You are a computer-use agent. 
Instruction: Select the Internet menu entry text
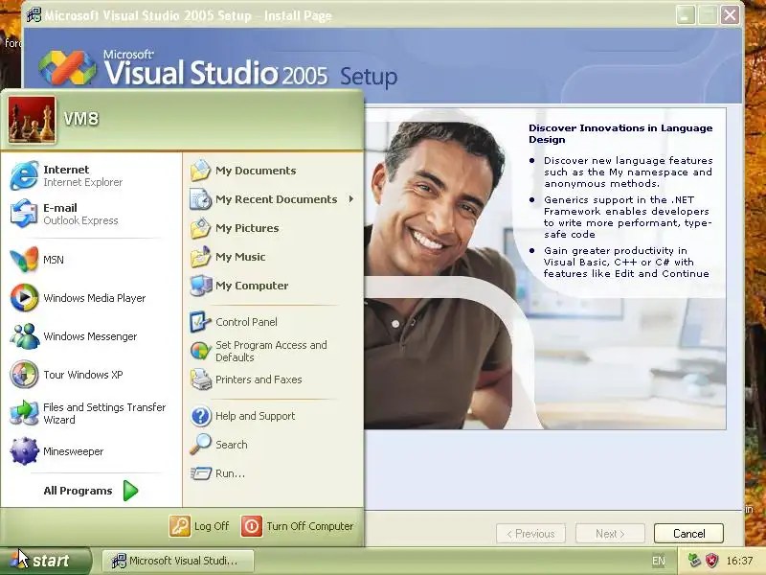(x=66, y=170)
